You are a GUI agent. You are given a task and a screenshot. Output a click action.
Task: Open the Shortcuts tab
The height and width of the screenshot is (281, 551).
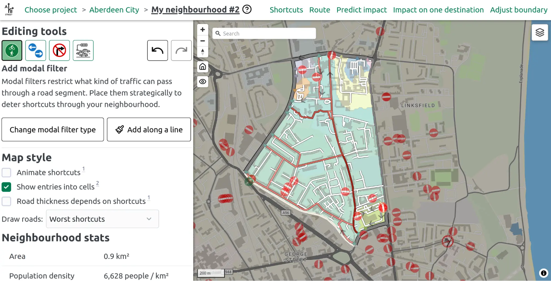286,10
